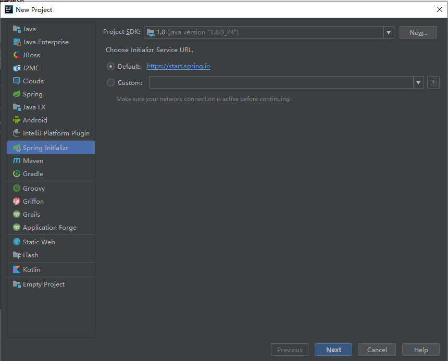Image resolution: width=448 pixels, height=361 pixels.
Task: Click the Android robot icon
Action: point(17,120)
